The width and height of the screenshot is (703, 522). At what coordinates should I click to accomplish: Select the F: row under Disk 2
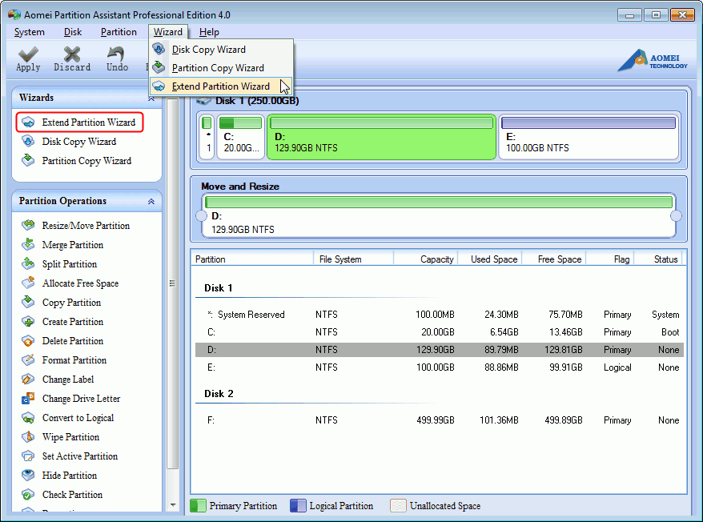(x=440, y=420)
